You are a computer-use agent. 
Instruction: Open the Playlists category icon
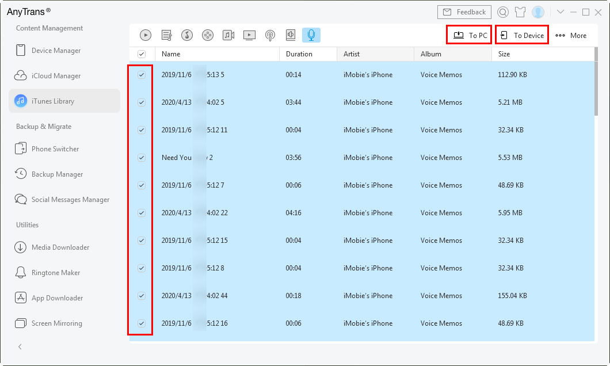pyautogui.click(x=167, y=35)
